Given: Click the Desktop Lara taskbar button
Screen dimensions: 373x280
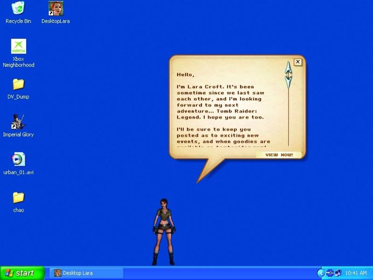Looking at the screenshot, I should pyautogui.click(x=87, y=273).
